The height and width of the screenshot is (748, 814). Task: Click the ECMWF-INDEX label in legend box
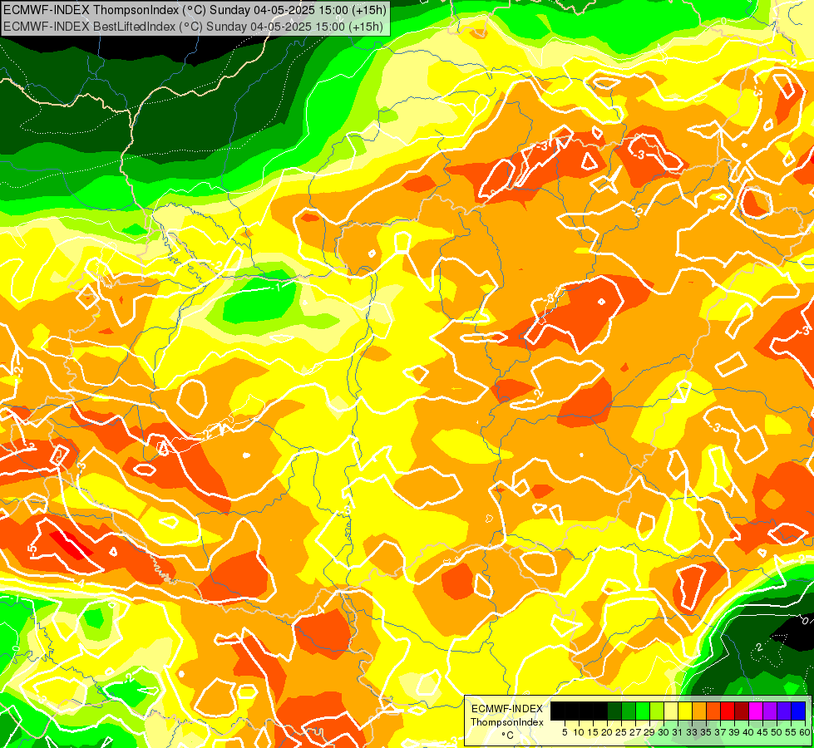[x=506, y=709]
